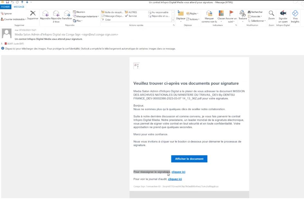Click the sender avatar picture
Viewport: 304px width, 199px height.
coord(6,33)
